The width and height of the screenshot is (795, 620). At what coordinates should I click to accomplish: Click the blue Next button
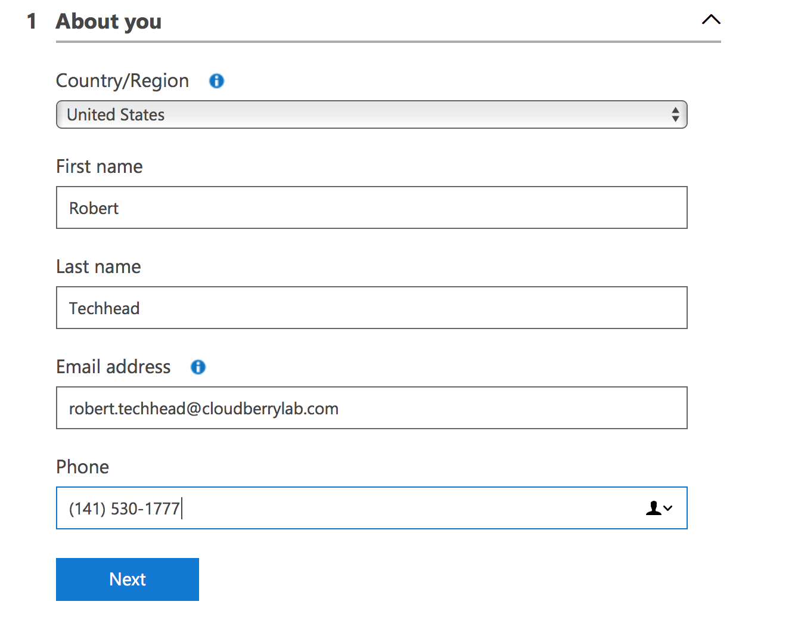point(128,579)
